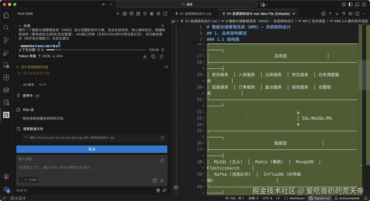370x201 pixels.
Task: Attach a file using the paperclip icon
Action: [x=162, y=180]
